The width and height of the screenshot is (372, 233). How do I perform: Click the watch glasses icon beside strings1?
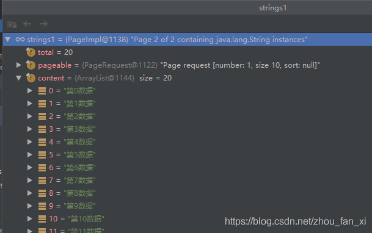click(x=20, y=39)
